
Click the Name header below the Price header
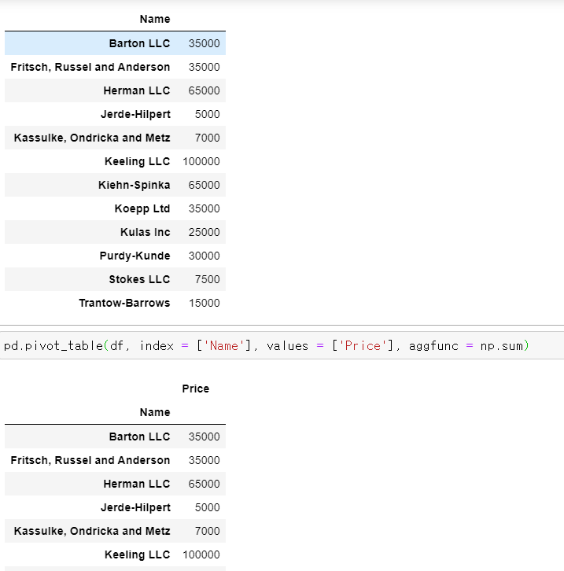click(155, 412)
